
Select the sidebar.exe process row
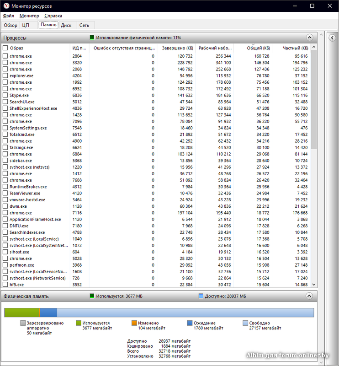coord(156,161)
